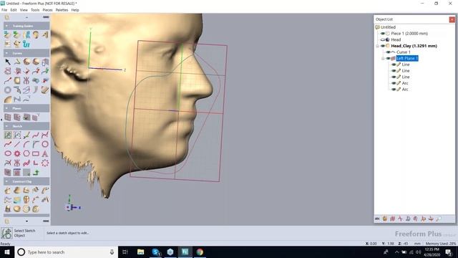Viewport: 458px width, 258px height.
Task: Open File Explorer from taskbar
Action: point(140,252)
